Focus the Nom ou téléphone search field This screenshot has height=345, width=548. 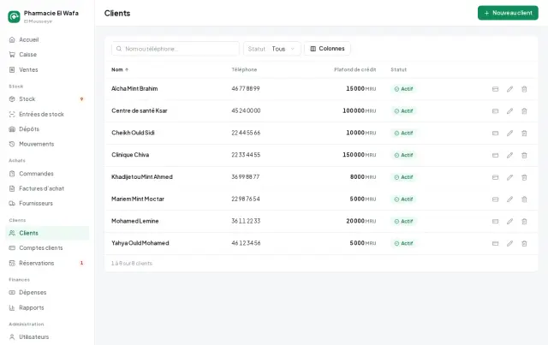point(176,49)
